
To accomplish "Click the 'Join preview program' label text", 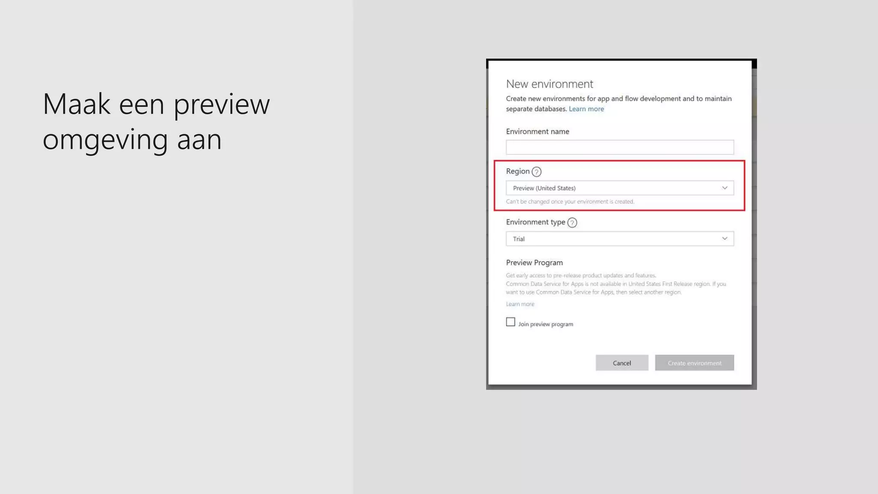I will (545, 324).
